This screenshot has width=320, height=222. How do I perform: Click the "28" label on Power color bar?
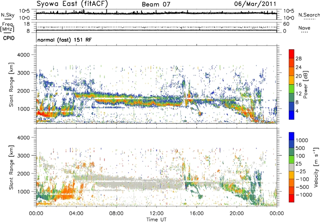tap(298, 59)
